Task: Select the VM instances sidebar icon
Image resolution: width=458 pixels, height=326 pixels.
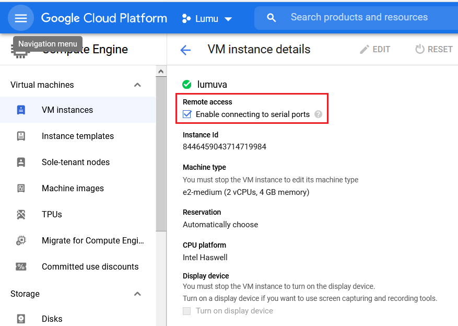Action: tap(21, 110)
